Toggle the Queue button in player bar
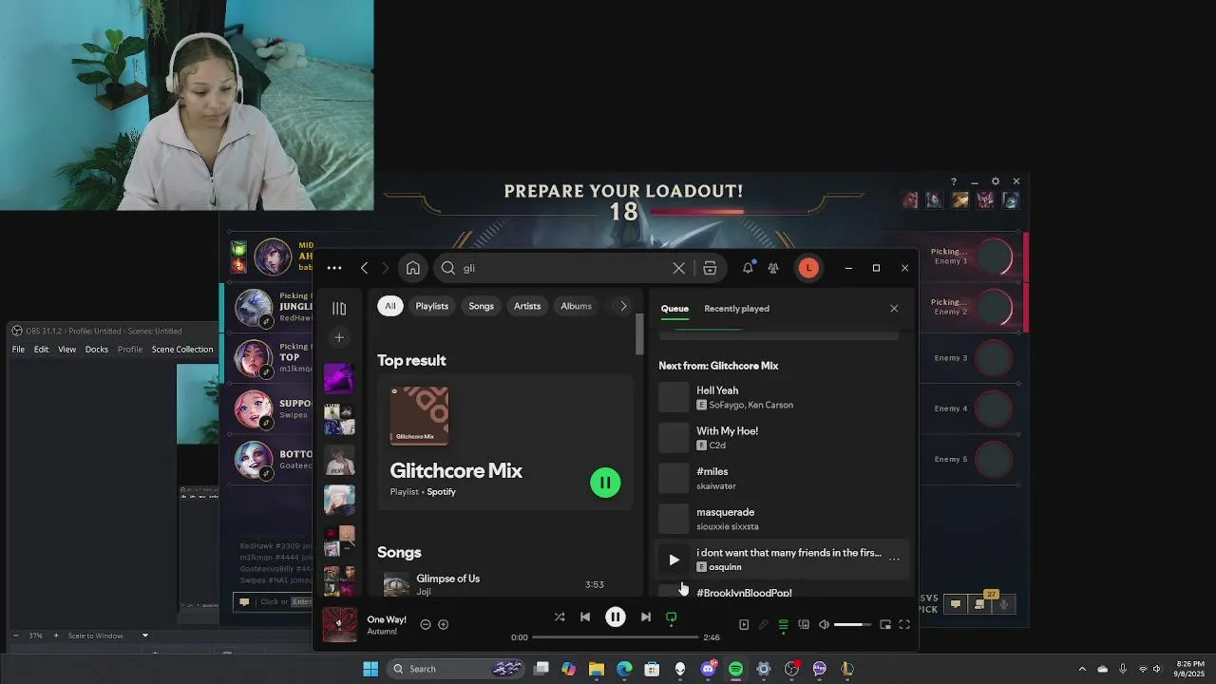The height and width of the screenshot is (684, 1216). pos(783,624)
